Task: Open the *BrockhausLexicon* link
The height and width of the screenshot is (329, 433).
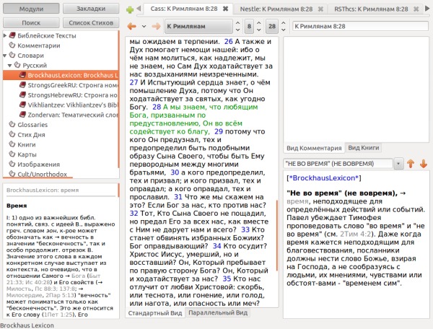Action: coord(323,178)
